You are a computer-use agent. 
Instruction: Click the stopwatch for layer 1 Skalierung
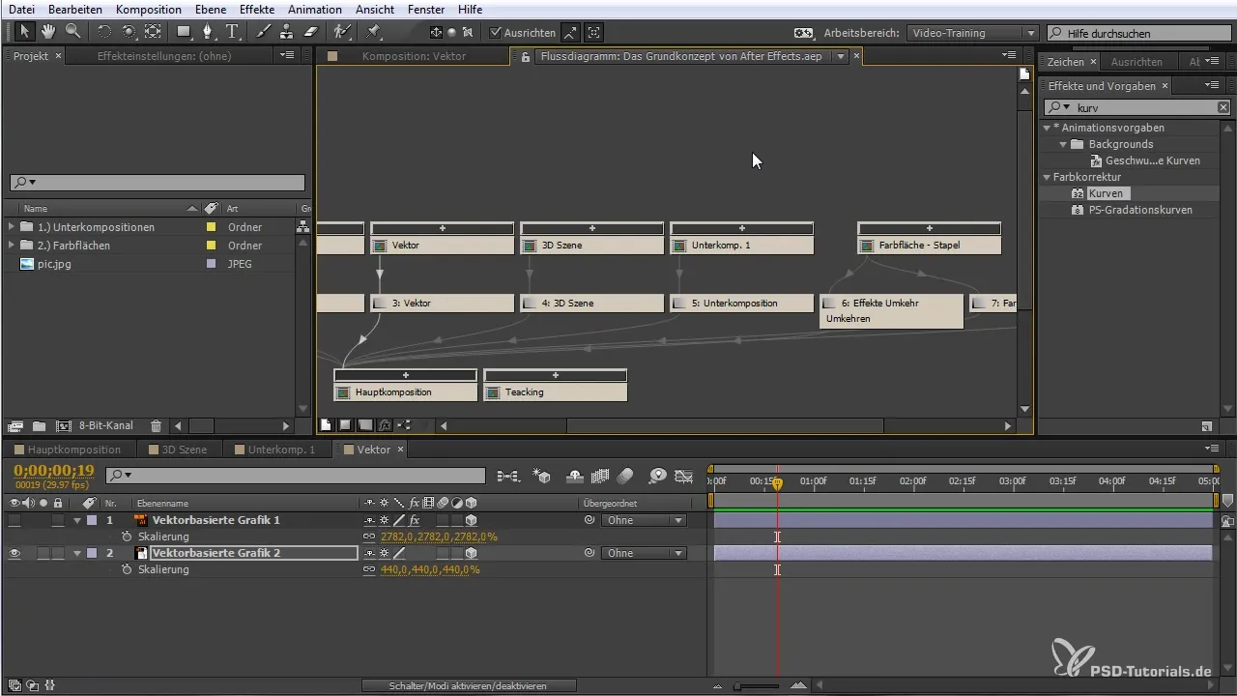(x=127, y=536)
